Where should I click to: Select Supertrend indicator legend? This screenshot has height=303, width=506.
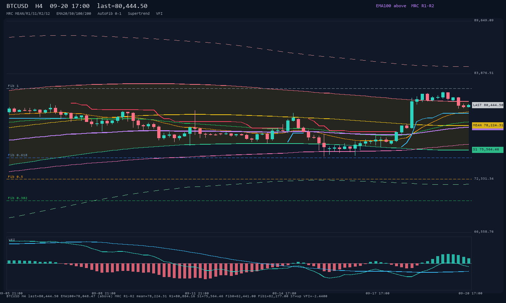pos(139,14)
